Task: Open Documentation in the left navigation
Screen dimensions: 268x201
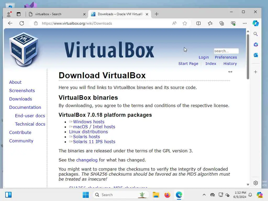Action: pyautogui.click(x=25, y=107)
